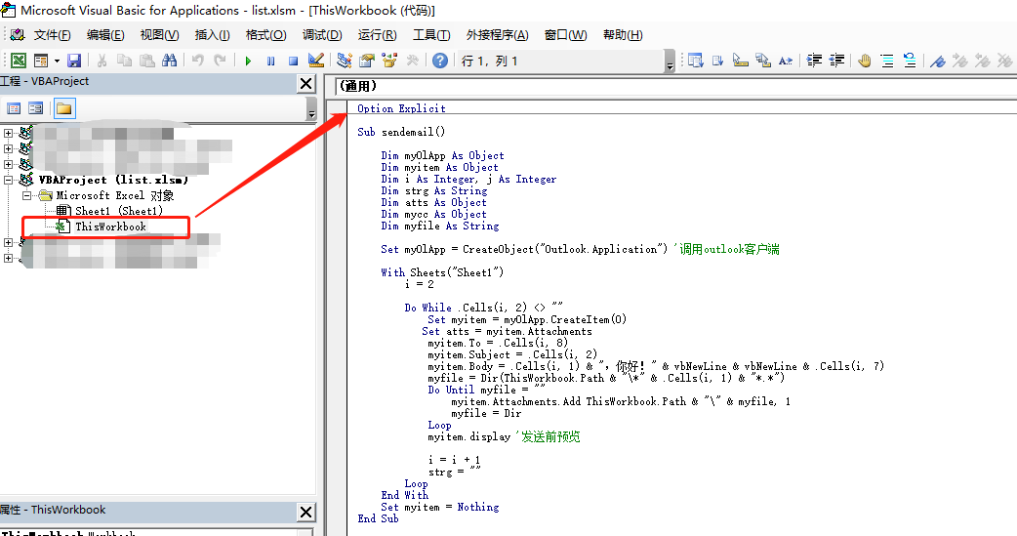Click the Comment Block icon

pos(886,61)
